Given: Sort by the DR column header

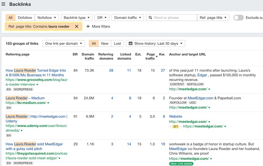Looking at the screenshot, I should pyautogui.click(x=75, y=54).
